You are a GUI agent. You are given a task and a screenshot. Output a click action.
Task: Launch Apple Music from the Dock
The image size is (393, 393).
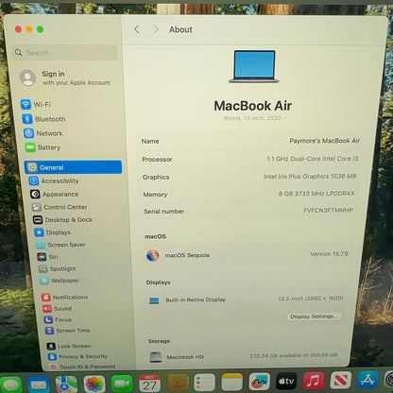[314, 381]
